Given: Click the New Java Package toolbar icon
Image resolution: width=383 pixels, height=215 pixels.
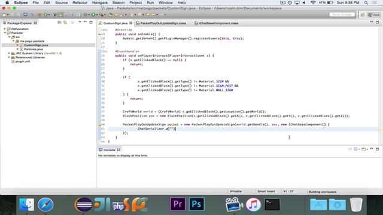Looking at the screenshot, I should [x=39, y=15].
